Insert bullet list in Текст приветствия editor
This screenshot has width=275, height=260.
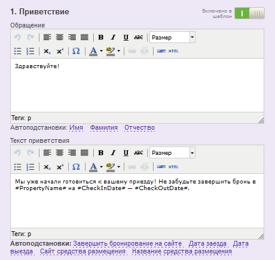point(17,167)
